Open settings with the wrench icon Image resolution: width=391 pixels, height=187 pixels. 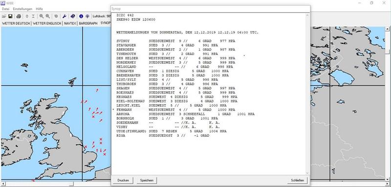65,16
